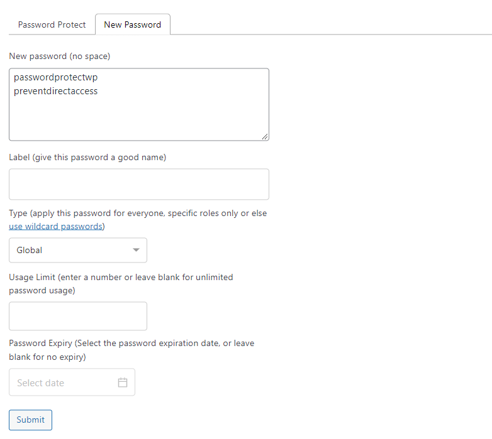The image size is (492, 439).
Task: Click the Password Expiry description label
Action: pyautogui.click(x=131, y=350)
